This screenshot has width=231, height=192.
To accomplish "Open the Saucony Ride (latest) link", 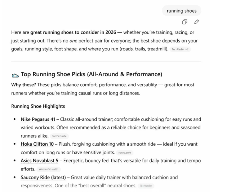I will 43,177.
